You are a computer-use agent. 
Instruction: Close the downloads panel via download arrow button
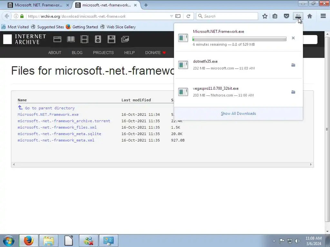click(x=298, y=16)
